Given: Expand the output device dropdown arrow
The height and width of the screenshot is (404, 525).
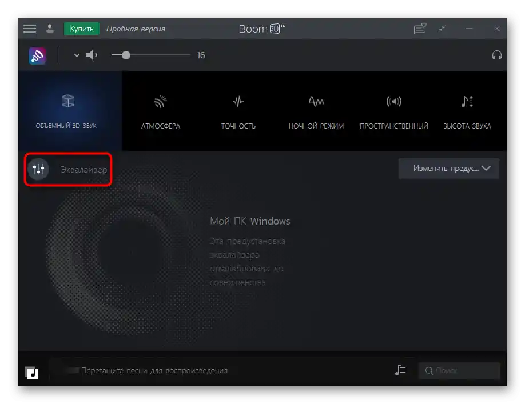Looking at the screenshot, I should (77, 55).
